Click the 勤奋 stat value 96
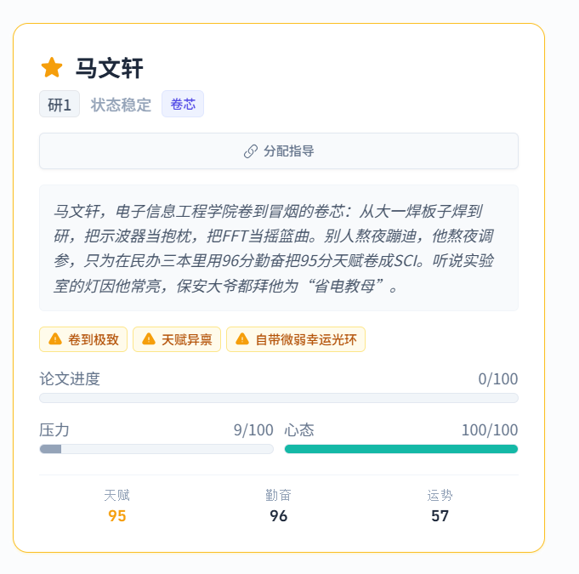Screen dimensions: 579x574 point(278,516)
